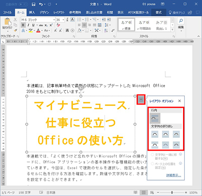Click zoom in plus button

tap(186, 192)
